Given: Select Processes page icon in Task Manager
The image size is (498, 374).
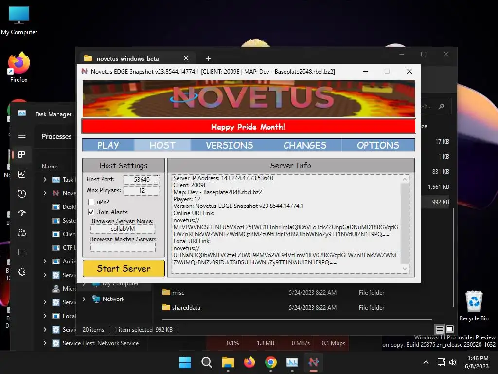Looking at the screenshot, I should click(x=22, y=154).
